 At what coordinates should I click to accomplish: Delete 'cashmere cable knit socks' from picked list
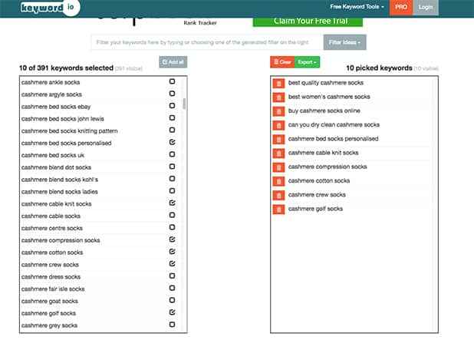[279, 153]
